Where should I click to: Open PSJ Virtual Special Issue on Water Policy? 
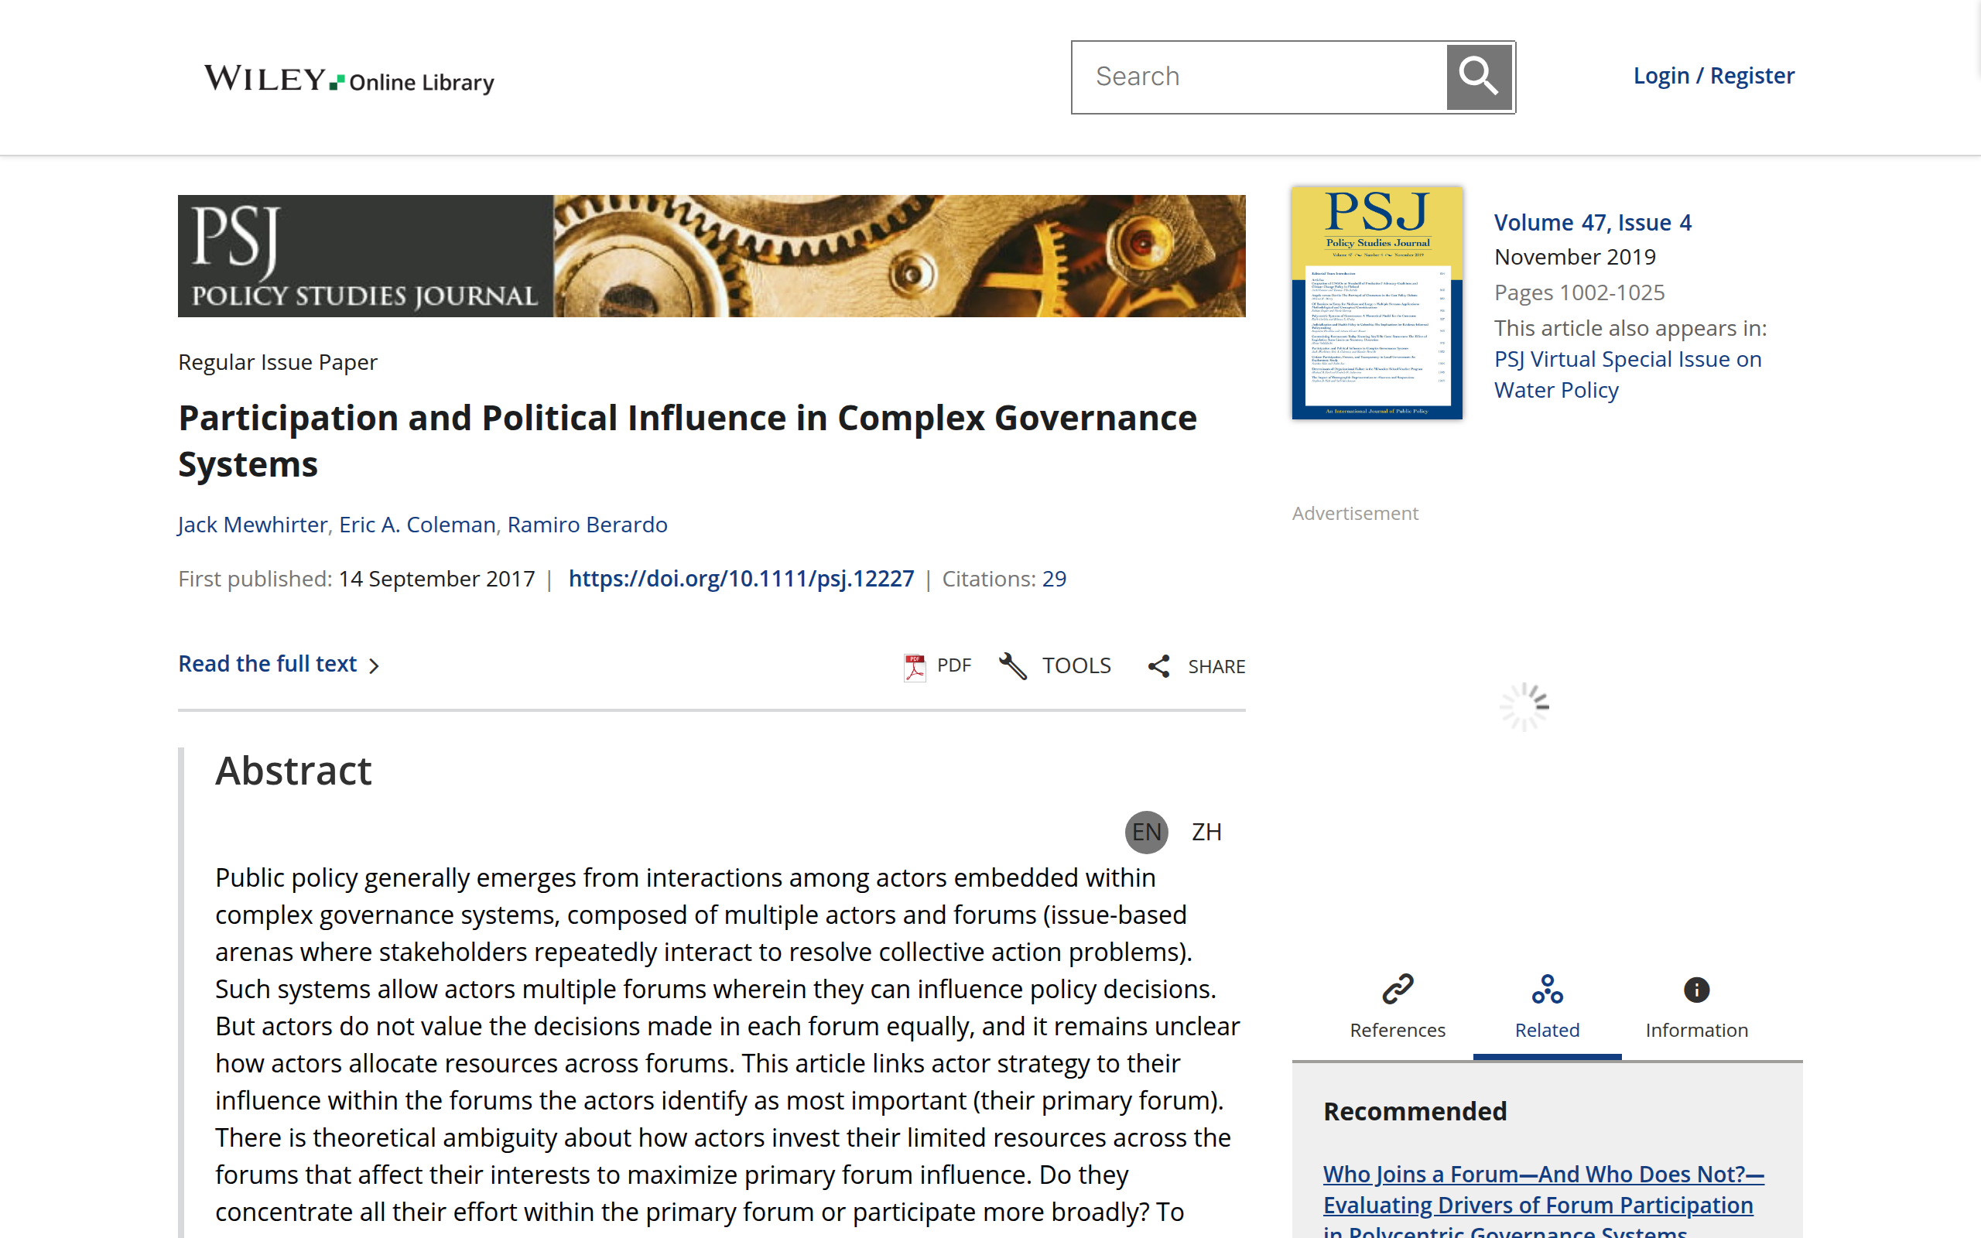(1627, 374)
